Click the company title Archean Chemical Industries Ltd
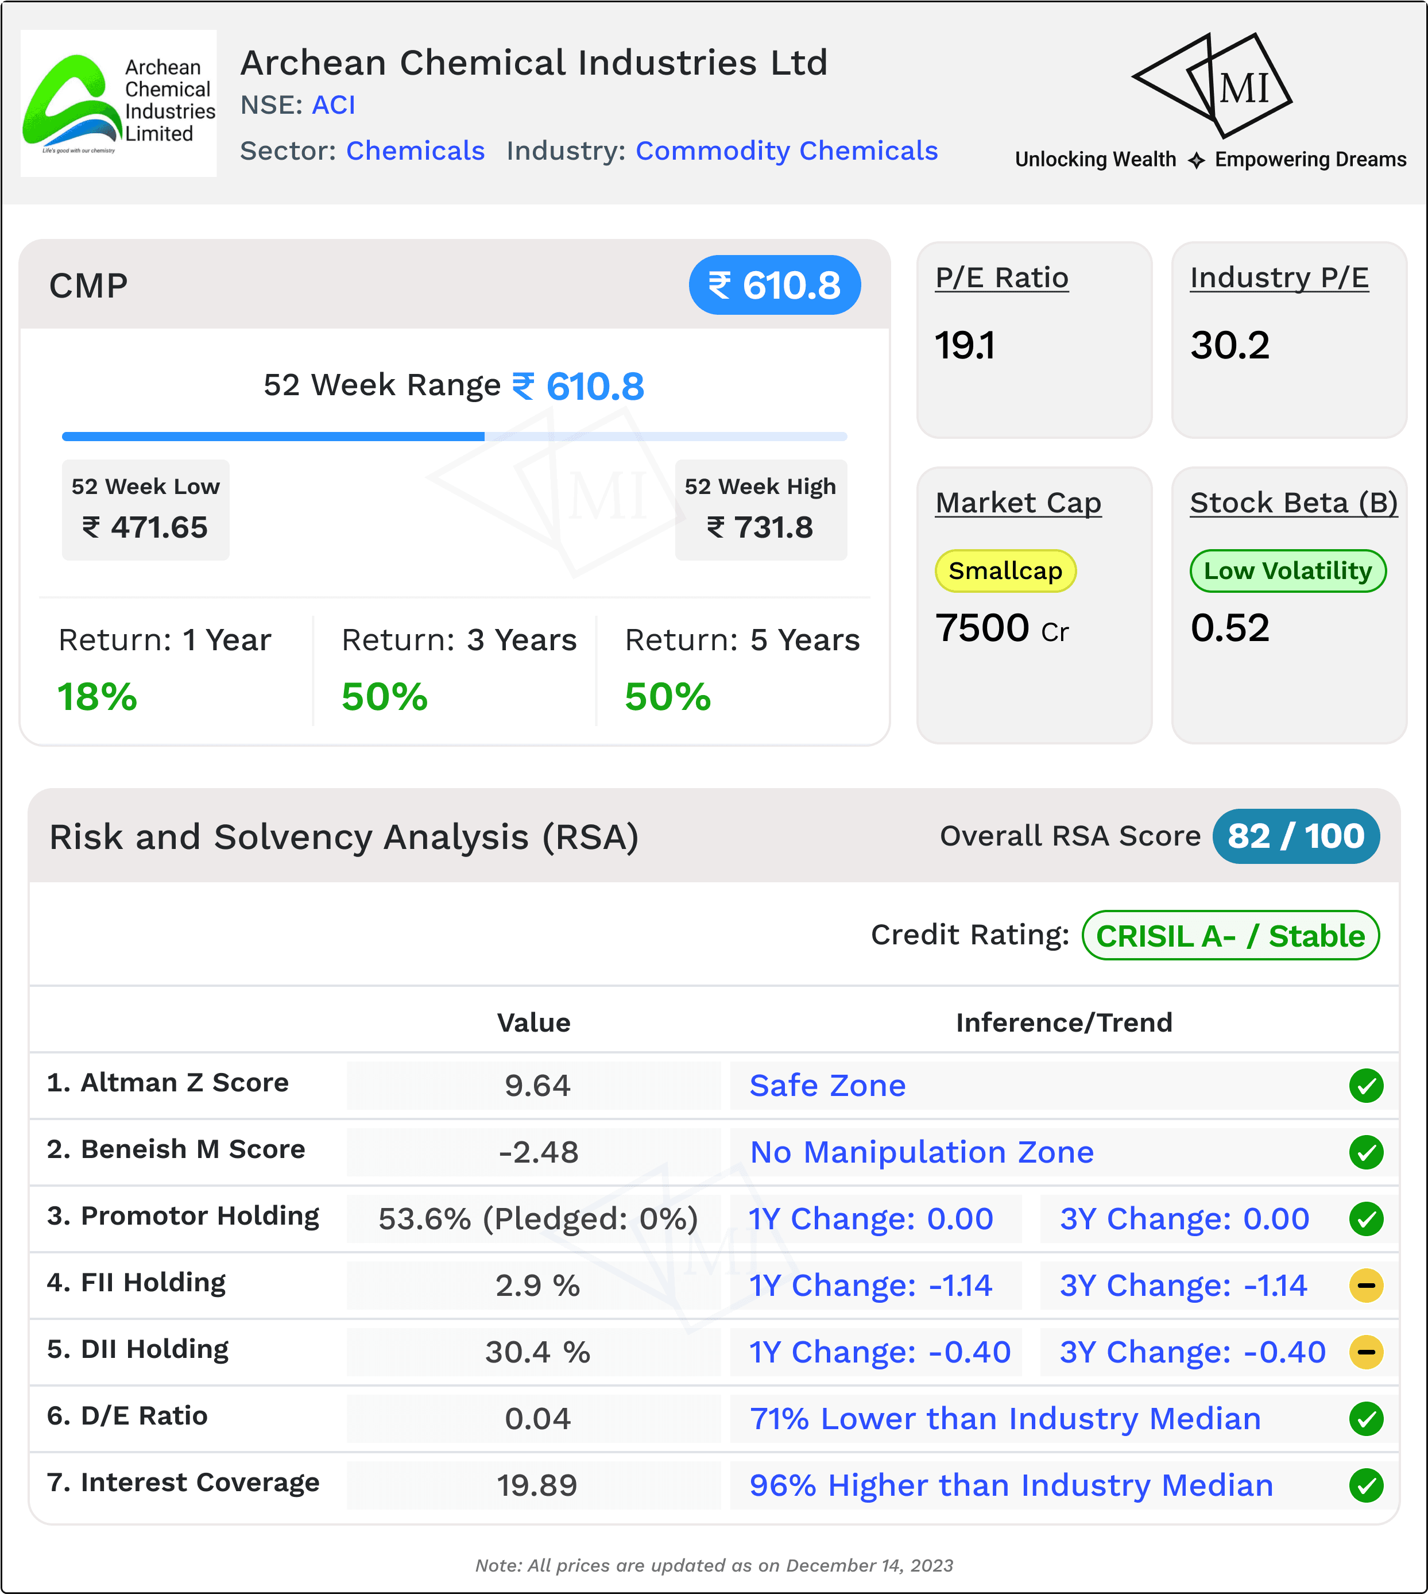This screenshot has width=1428, height=1594. coord(533,63)
